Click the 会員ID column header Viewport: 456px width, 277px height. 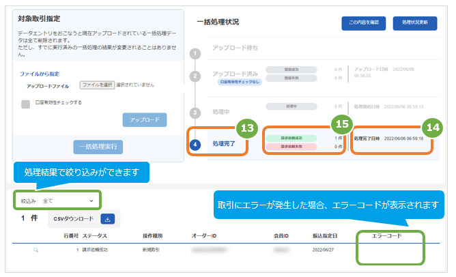(x=281, y=236)
